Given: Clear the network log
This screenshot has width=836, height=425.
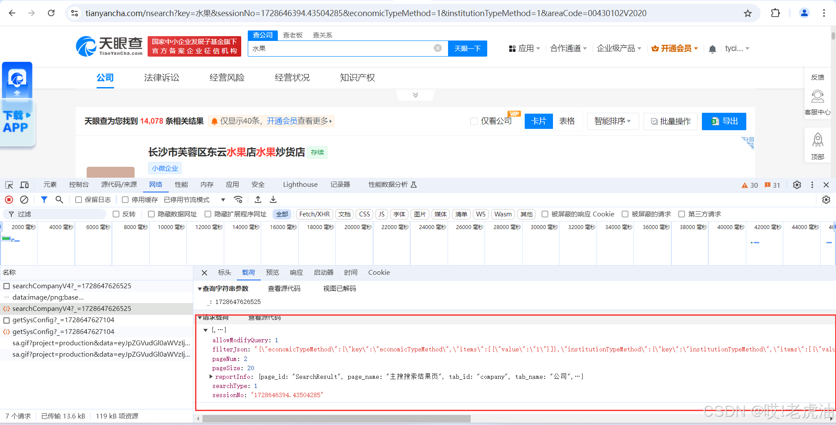Looking at the screenshot, I should [24, 199].
